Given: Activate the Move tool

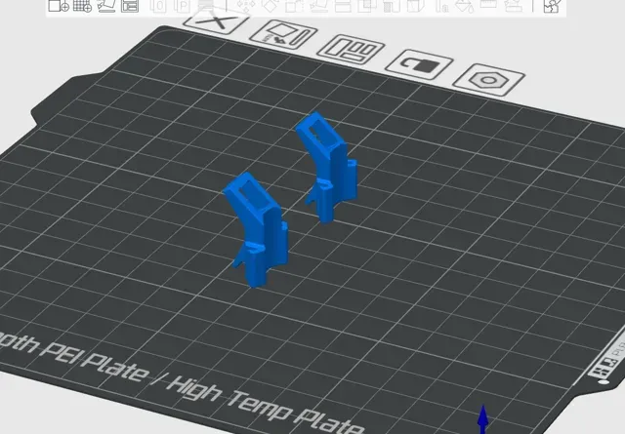Looking at the screenshot, I should 246,5.
